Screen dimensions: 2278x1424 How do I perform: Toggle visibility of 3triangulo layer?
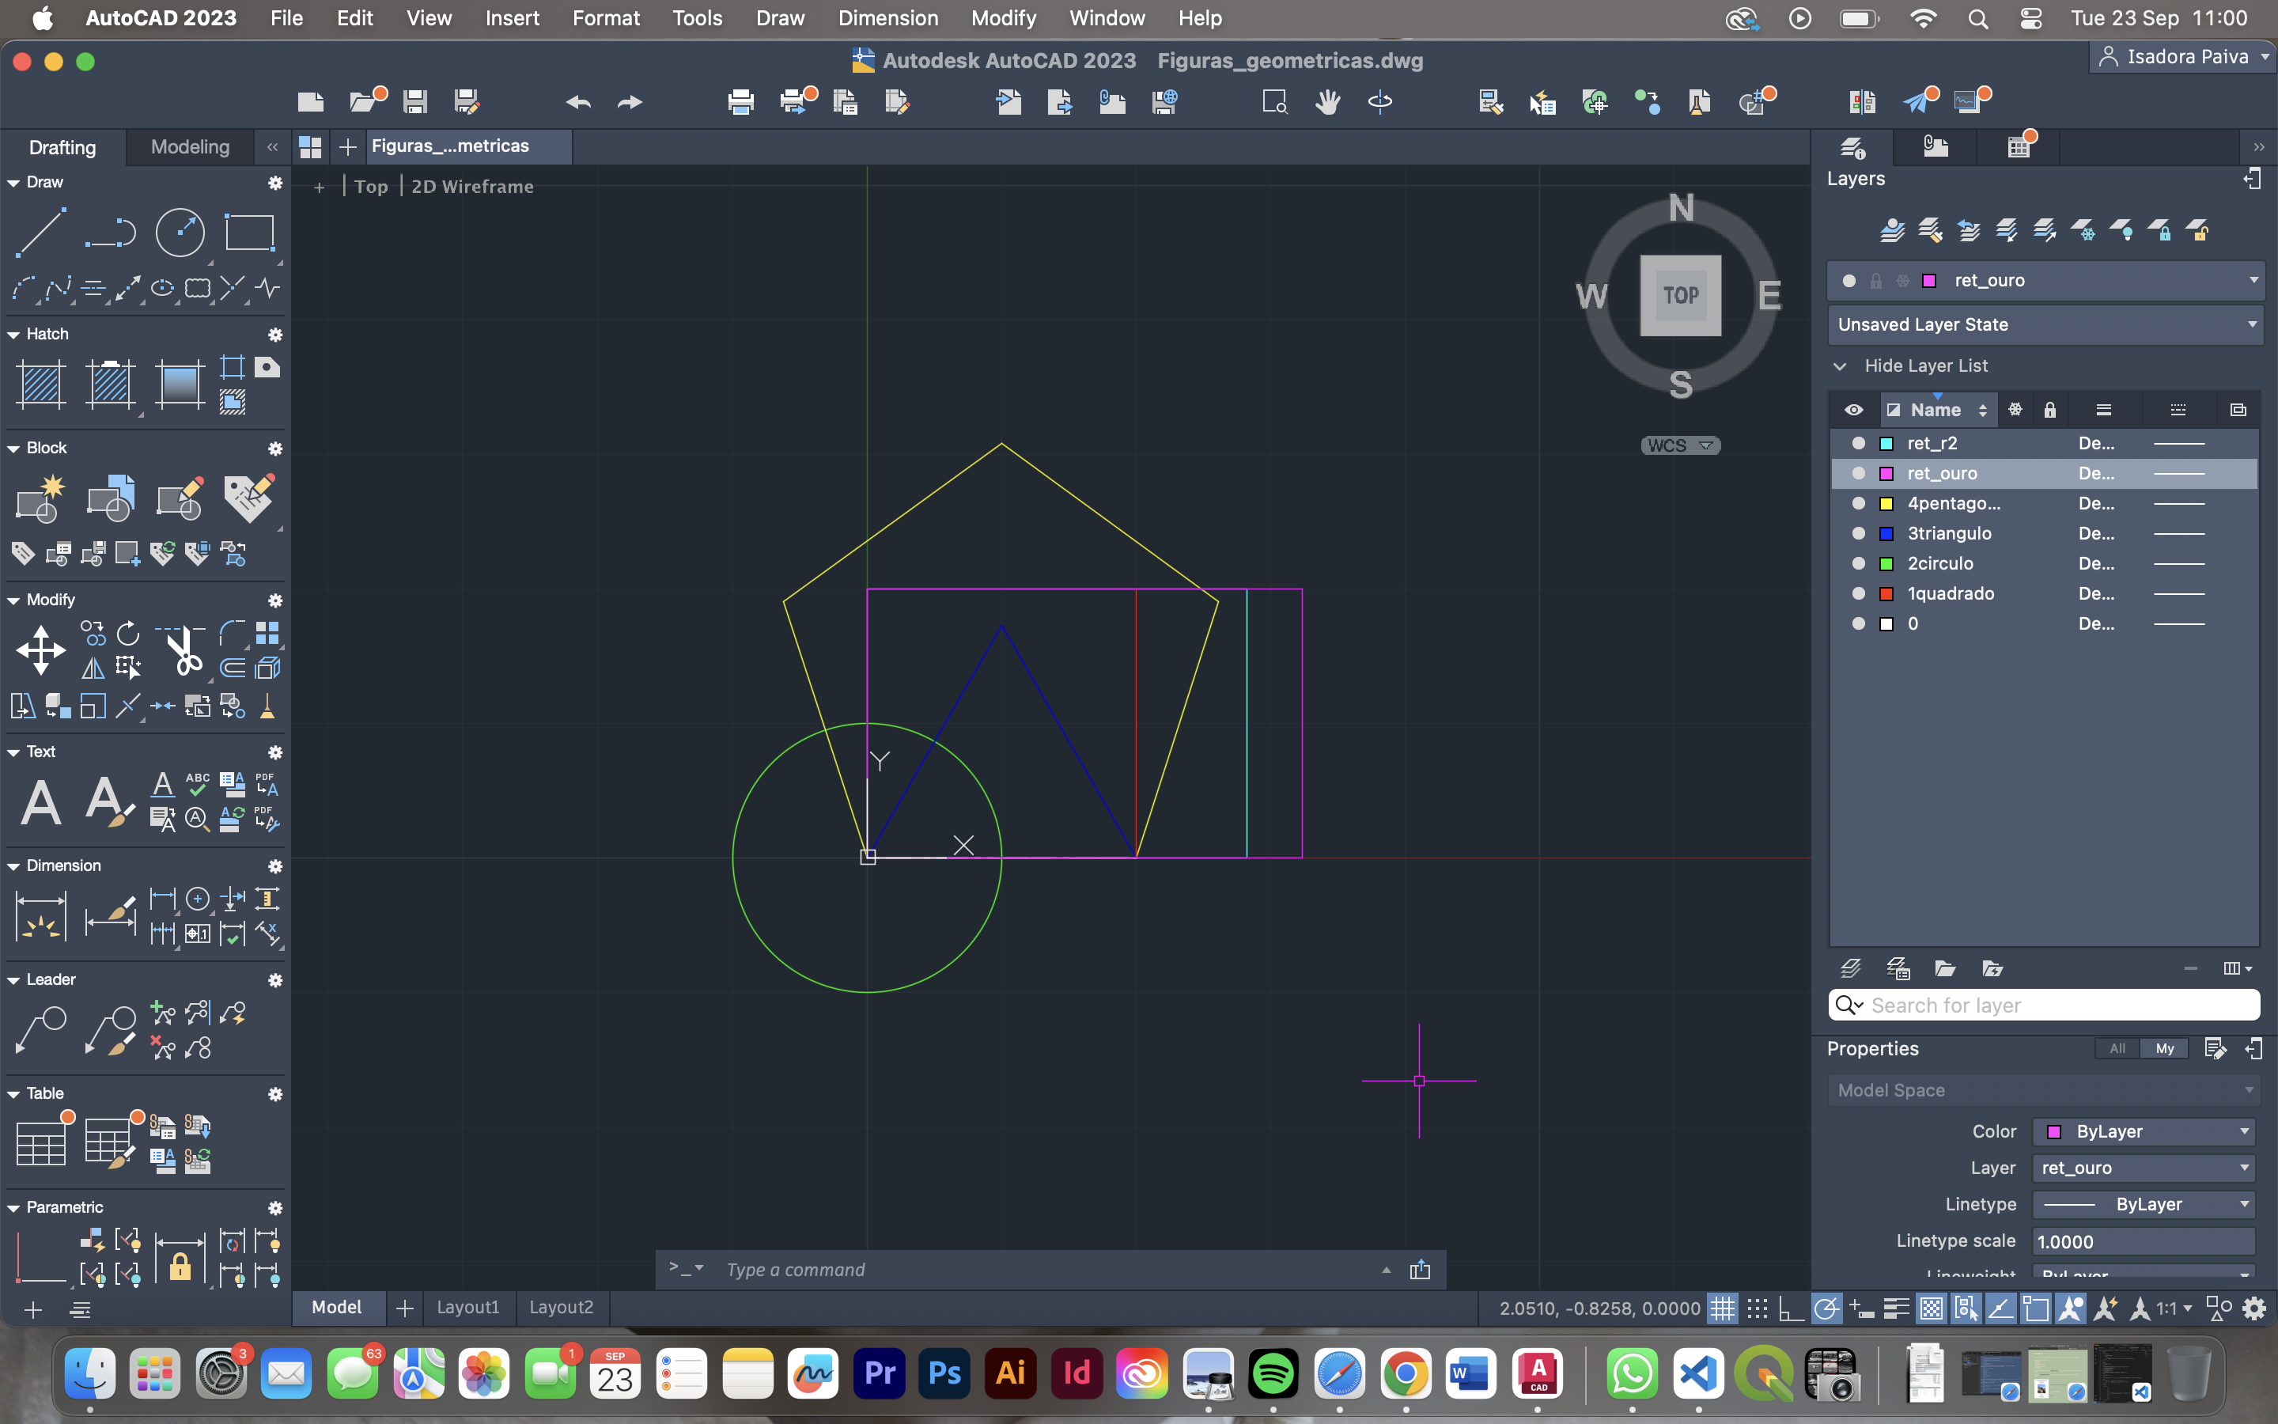[1858, 533]
